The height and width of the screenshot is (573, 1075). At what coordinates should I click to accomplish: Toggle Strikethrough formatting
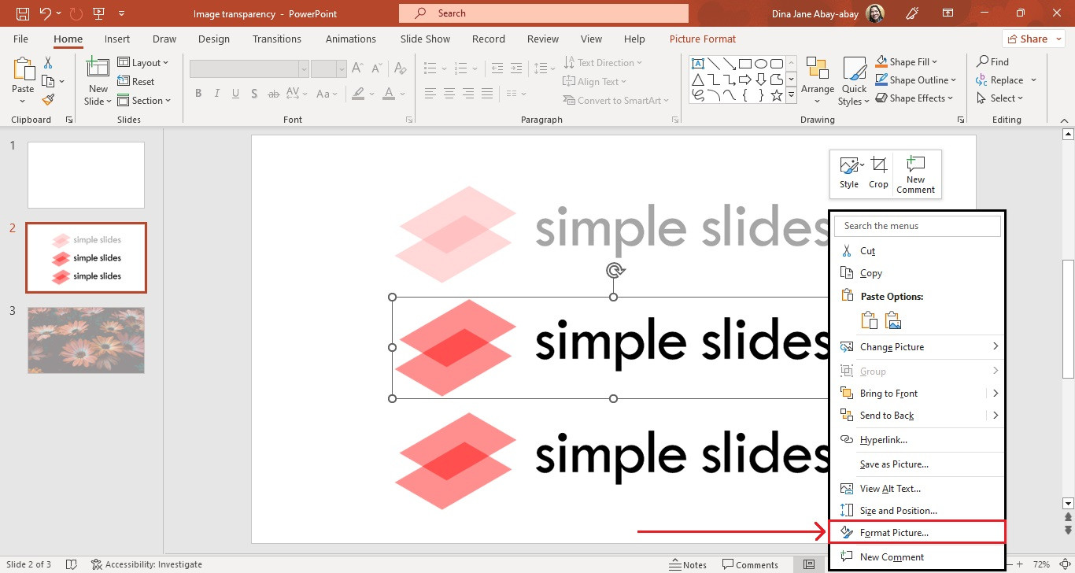click(275, 94)
